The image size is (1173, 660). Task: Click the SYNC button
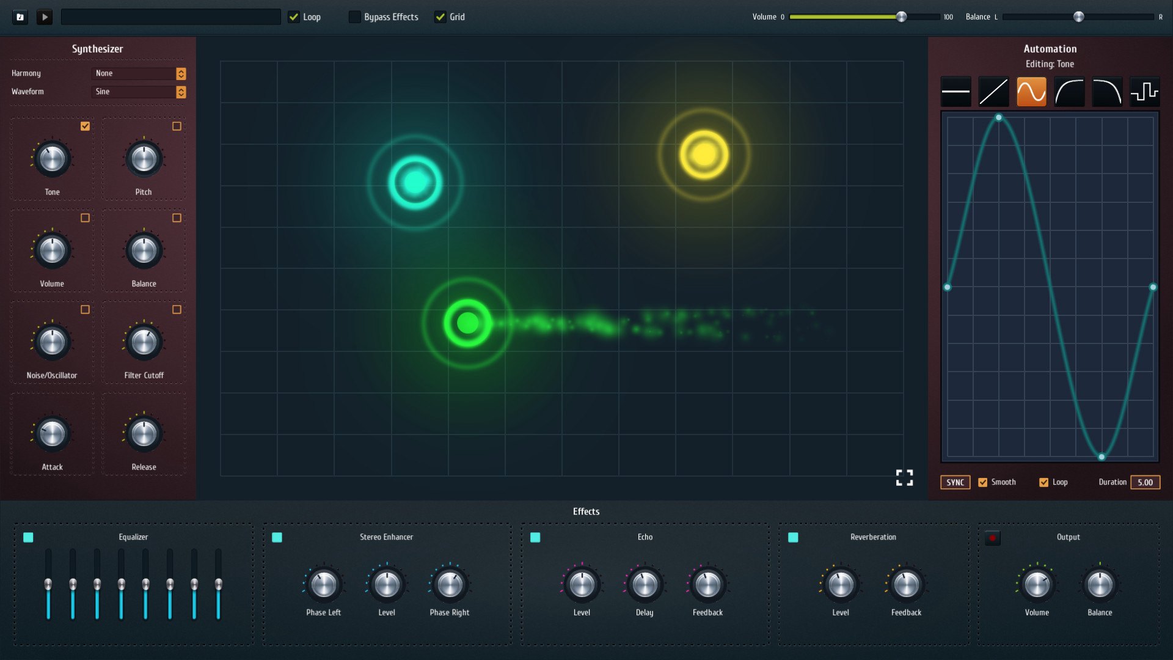[955, 482]
